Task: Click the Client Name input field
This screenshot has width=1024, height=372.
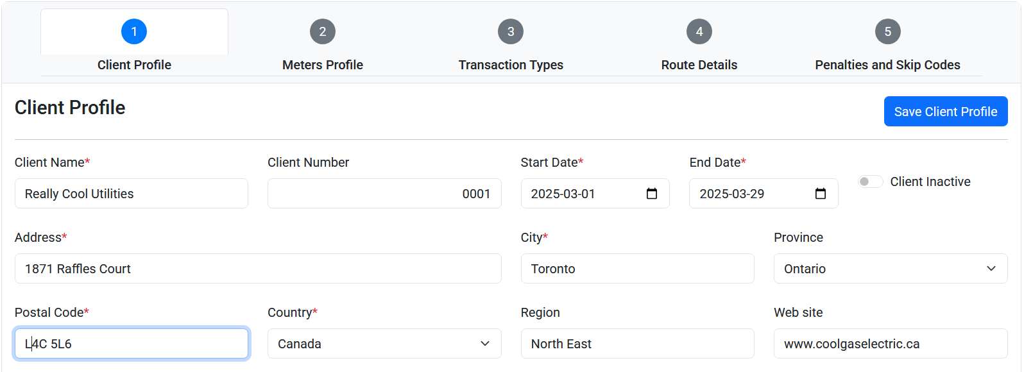Action: (x=132, y=194)
